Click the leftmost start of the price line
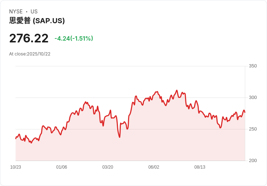The height and width of the screenshot is (186, 267). 16,139
